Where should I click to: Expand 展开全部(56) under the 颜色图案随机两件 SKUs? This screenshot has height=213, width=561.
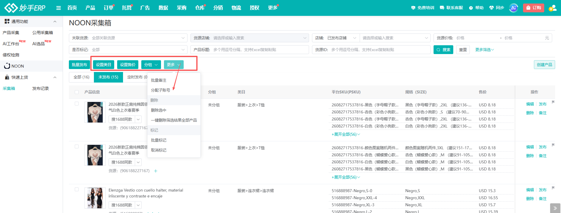346,177
